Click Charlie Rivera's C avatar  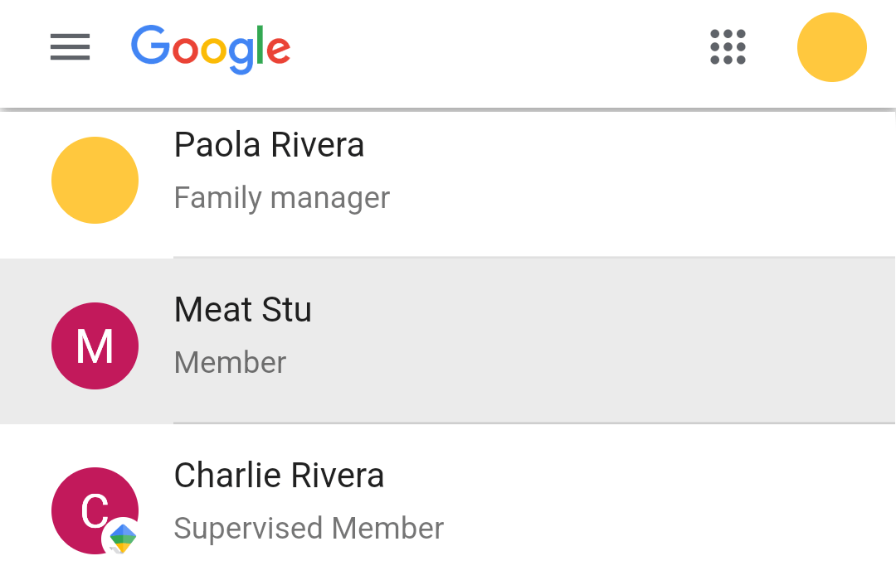[95, 511]
